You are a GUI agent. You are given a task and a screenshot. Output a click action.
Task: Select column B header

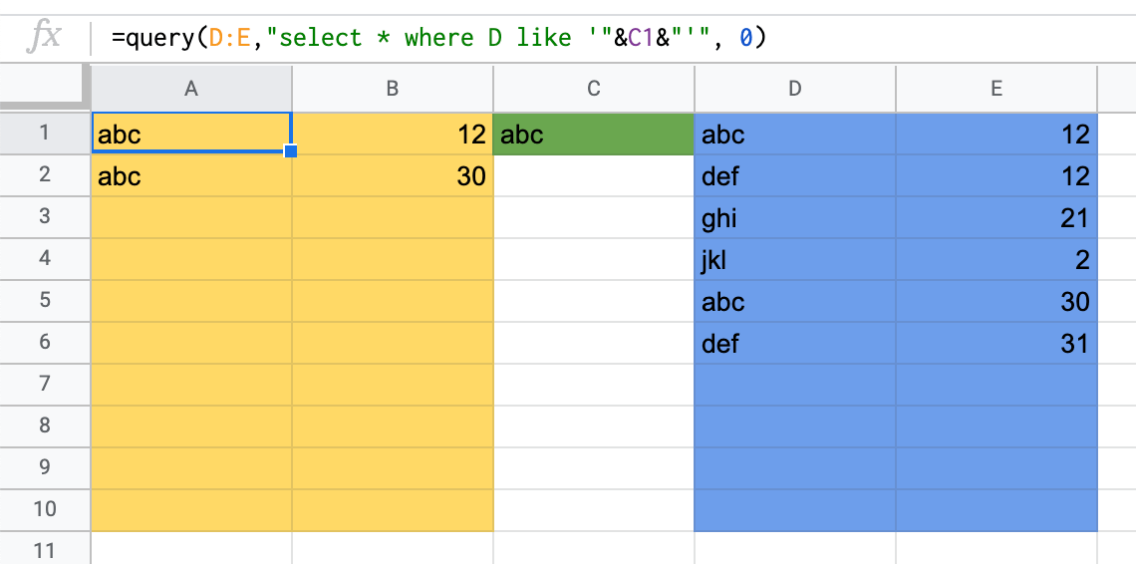click(x=393, y=89)
